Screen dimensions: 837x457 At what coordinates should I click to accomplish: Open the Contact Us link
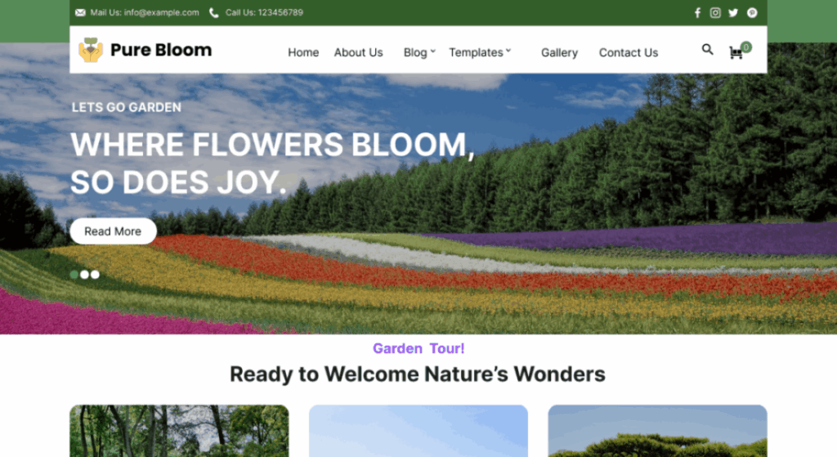[x=628, y=52]
